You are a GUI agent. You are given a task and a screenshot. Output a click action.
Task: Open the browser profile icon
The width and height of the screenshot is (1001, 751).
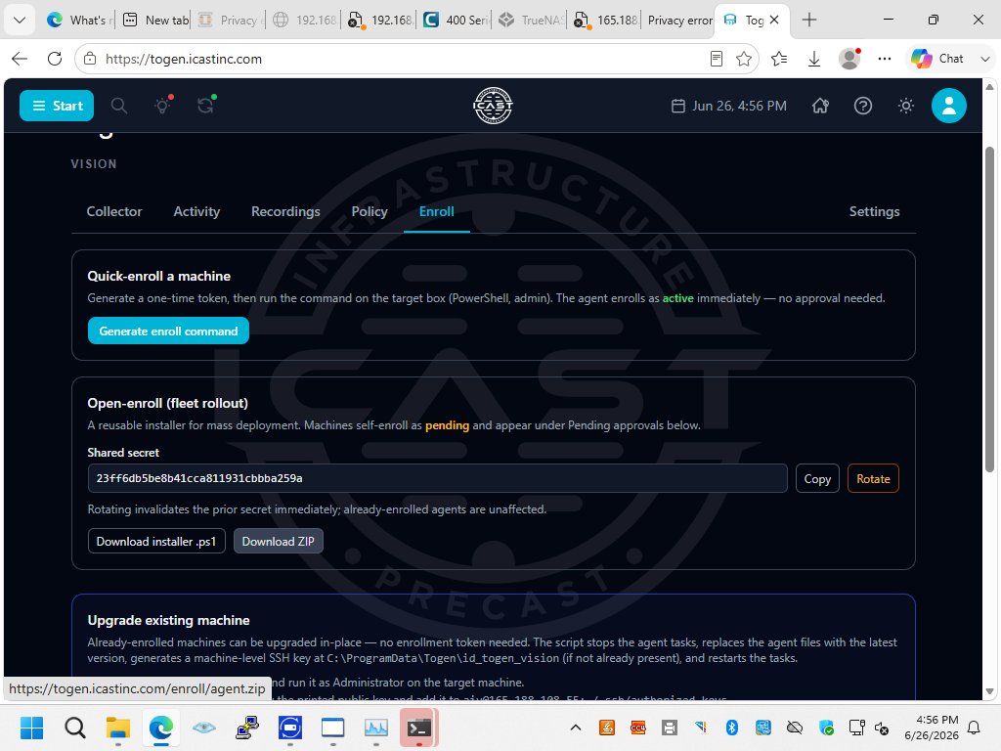[x=849, y=59]
